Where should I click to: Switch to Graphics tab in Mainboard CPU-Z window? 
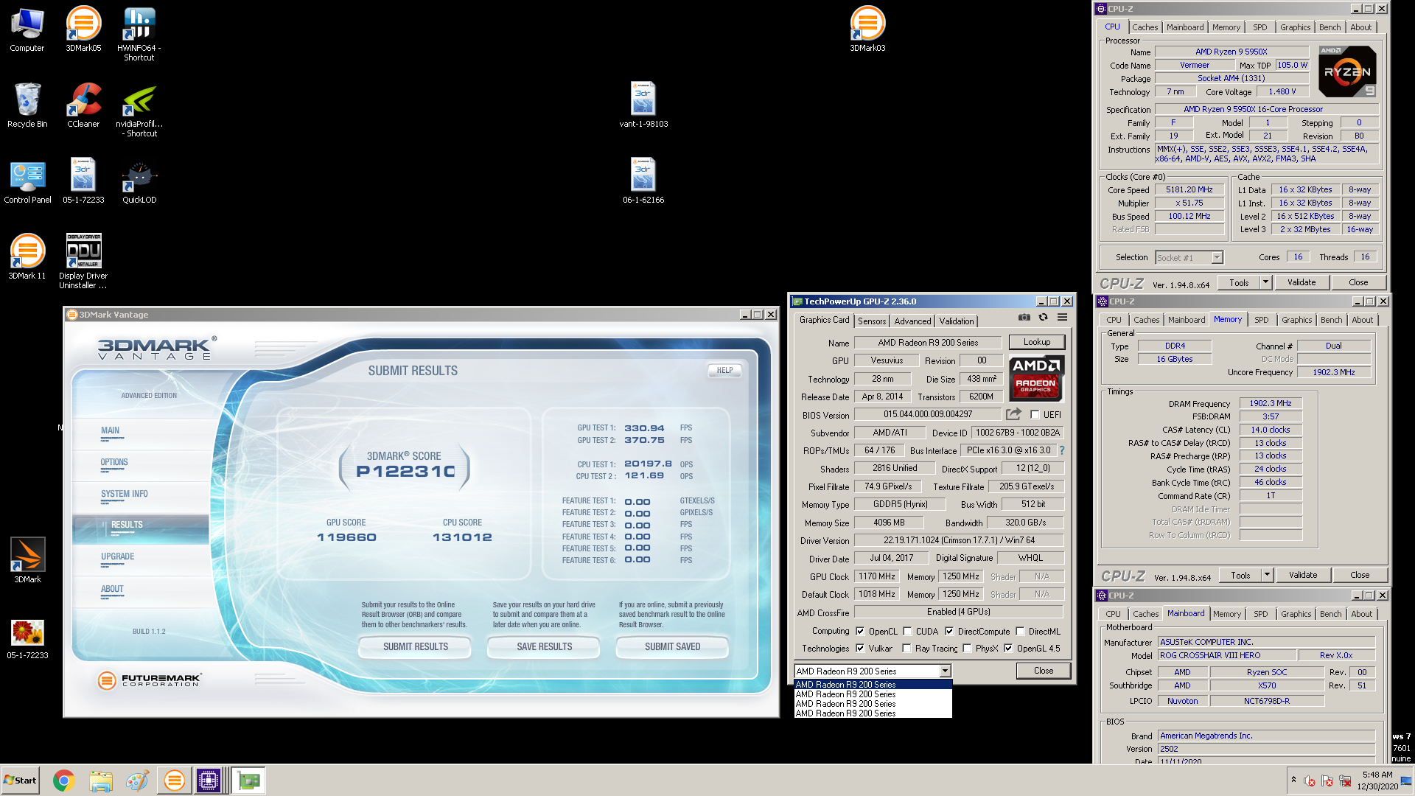click(x=1296, y=614)
